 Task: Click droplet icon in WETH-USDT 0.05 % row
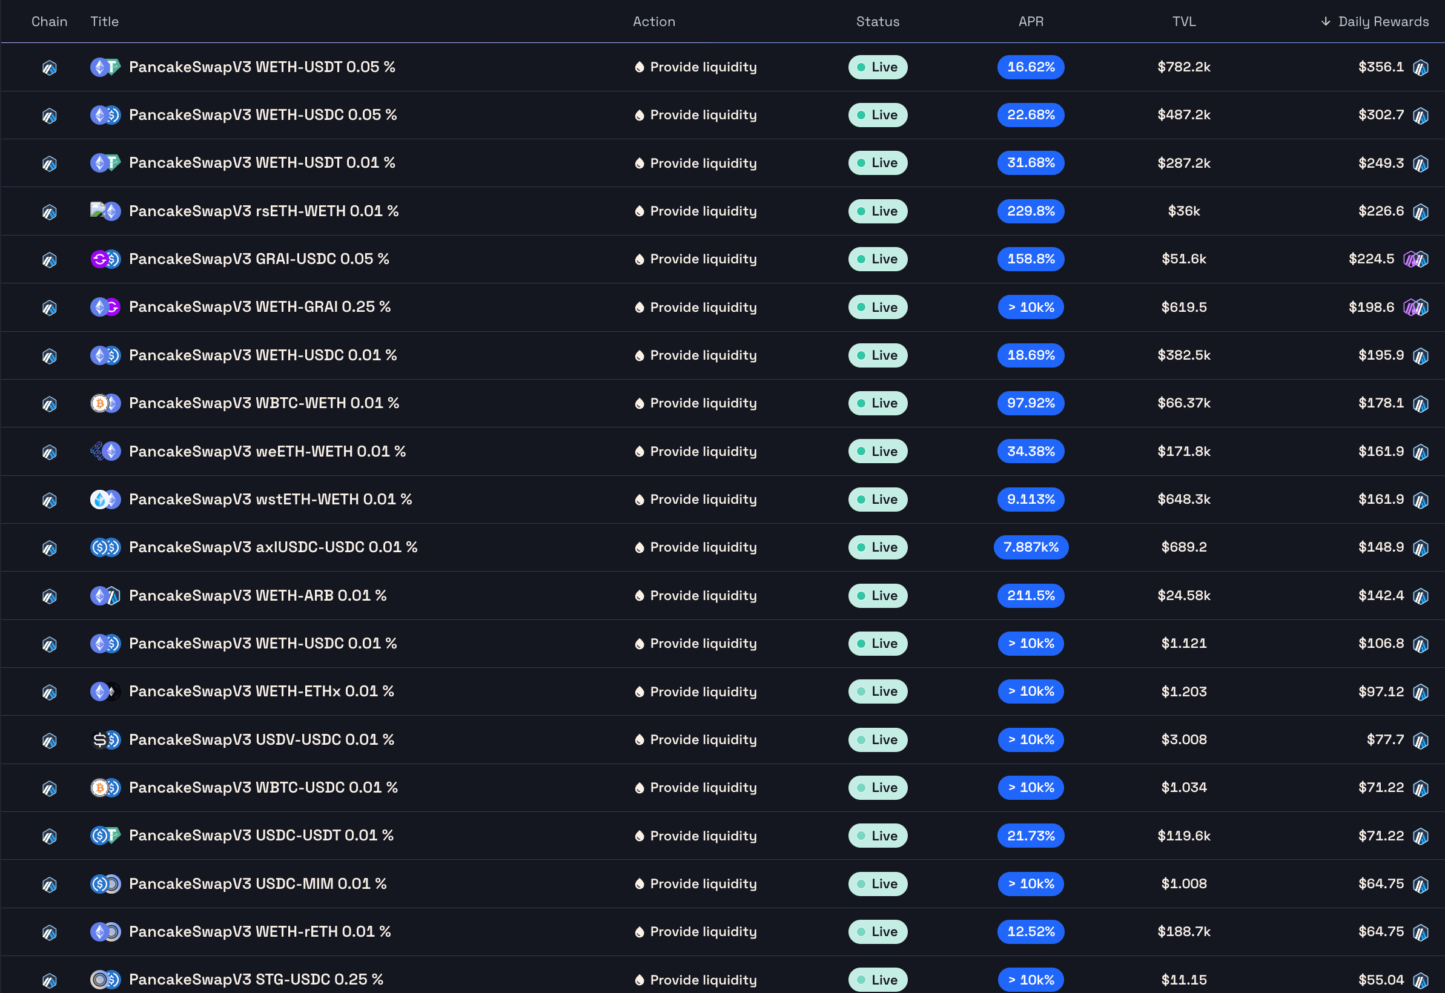click(638, 67)
